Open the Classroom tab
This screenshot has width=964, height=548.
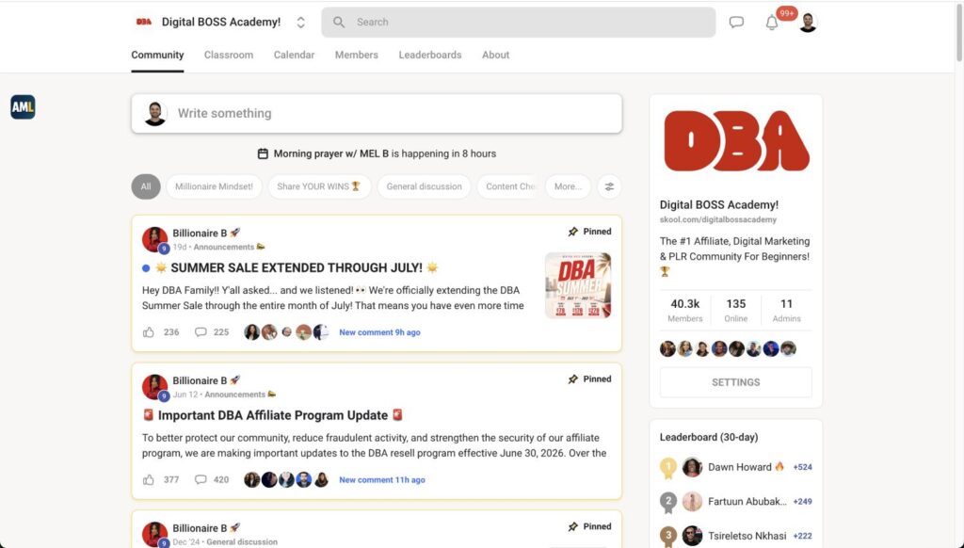229,55
